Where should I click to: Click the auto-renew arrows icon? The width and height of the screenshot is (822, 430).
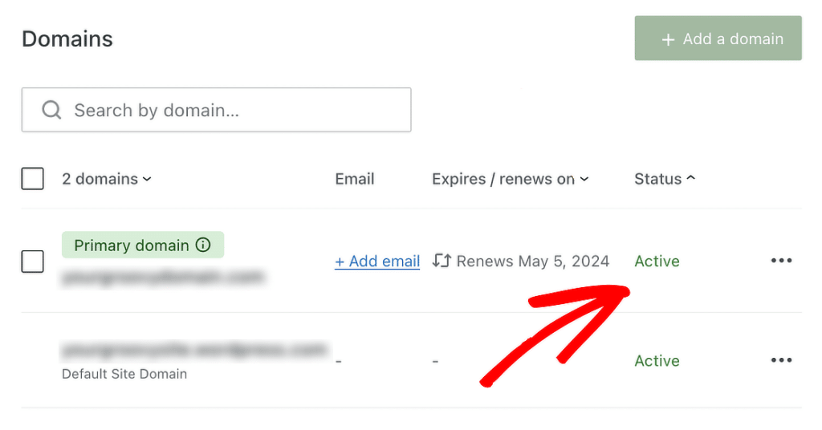[x=442, y=261]
